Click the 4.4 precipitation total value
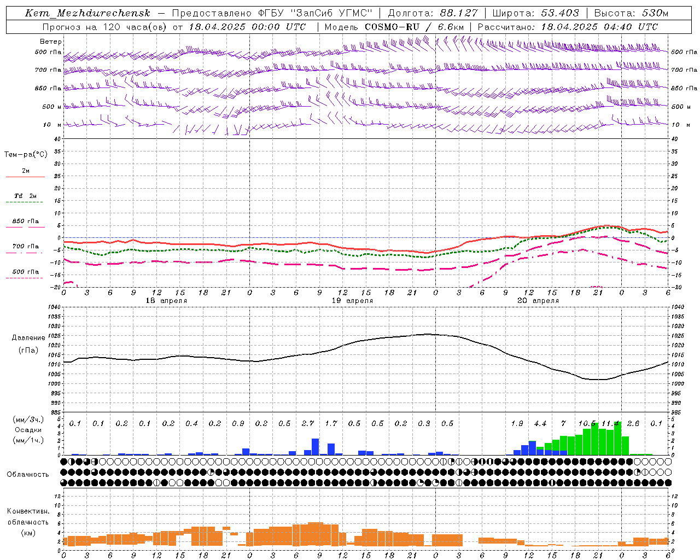This screenshot has height=560, width=700. tap(540, 424)
